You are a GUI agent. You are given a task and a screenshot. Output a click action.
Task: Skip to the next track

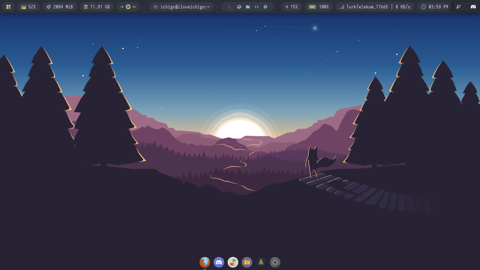(x=134, y=7)
